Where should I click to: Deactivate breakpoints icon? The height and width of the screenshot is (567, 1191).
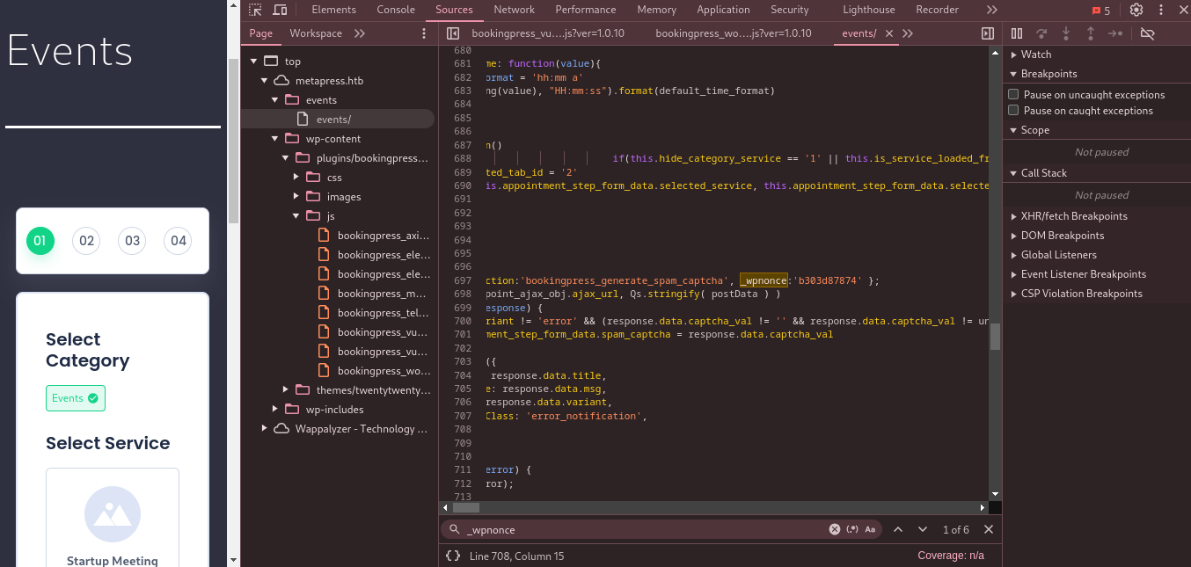1147,33
